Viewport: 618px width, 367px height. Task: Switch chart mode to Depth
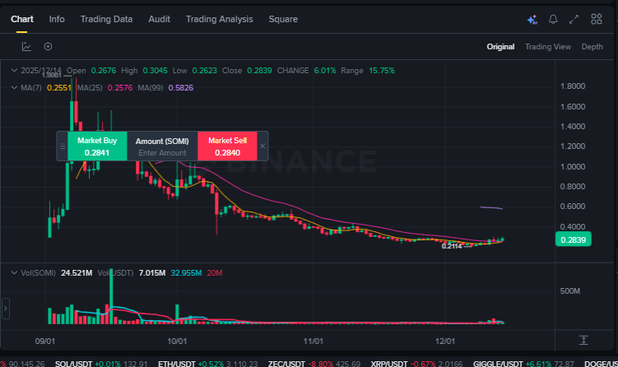pos(592,47)
